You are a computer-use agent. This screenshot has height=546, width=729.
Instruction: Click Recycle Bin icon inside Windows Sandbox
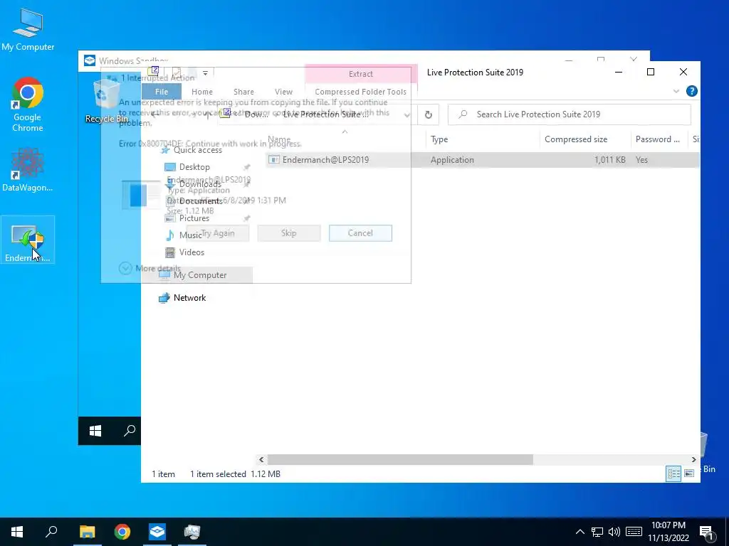point(107,101)
